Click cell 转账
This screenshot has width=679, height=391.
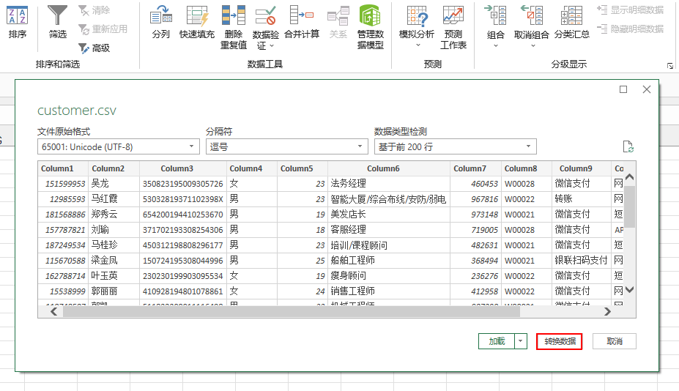click(x=582, y=198)
